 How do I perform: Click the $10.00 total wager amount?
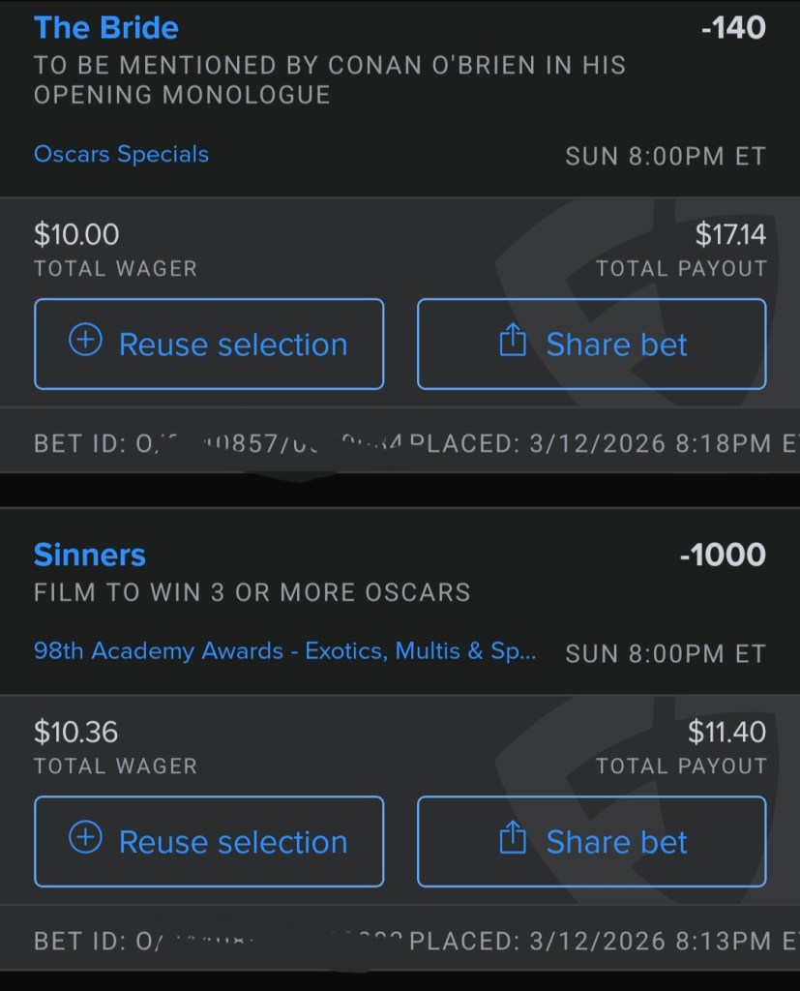point(76,234)
